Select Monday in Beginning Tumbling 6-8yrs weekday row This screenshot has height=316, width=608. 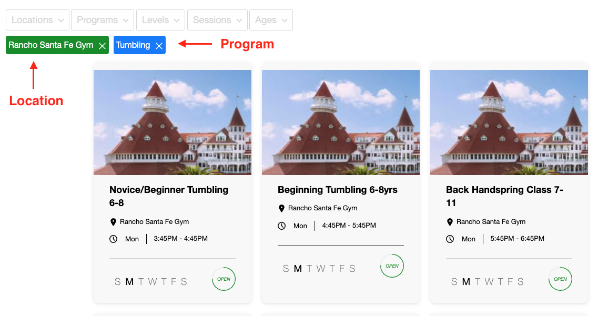(298, 269)
